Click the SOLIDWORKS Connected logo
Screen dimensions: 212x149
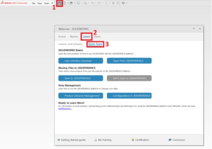coord(14,3)
